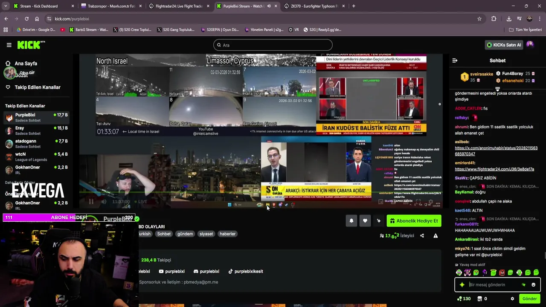Mute the PurpleBixi Stream browser tab audio
This screenshot has width=546, height=307.
269,6
